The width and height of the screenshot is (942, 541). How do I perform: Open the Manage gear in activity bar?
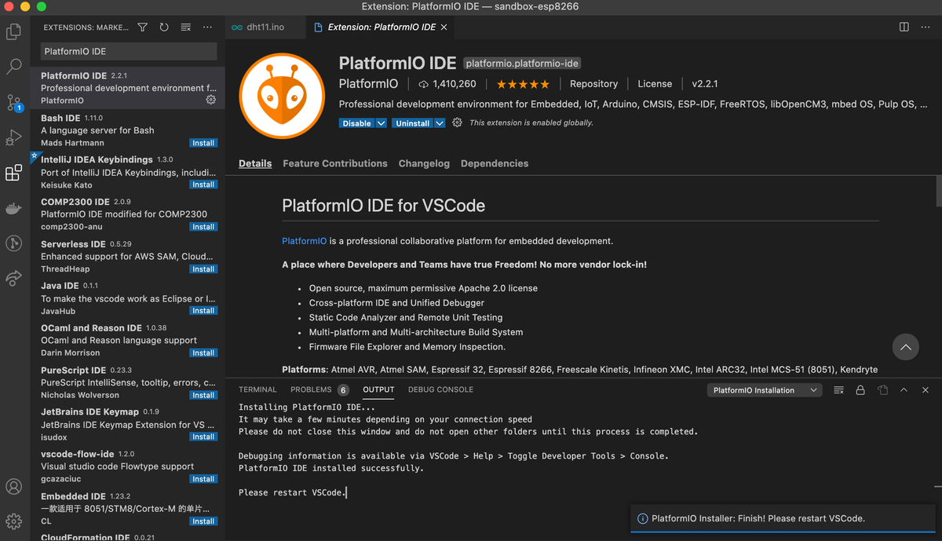14,521
